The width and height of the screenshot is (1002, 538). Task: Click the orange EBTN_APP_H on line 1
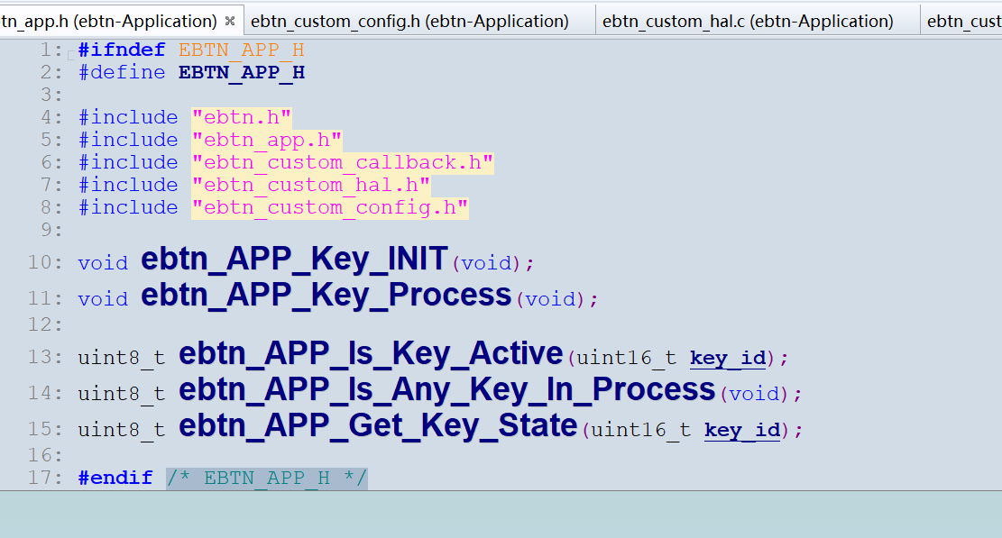point(242,50)
